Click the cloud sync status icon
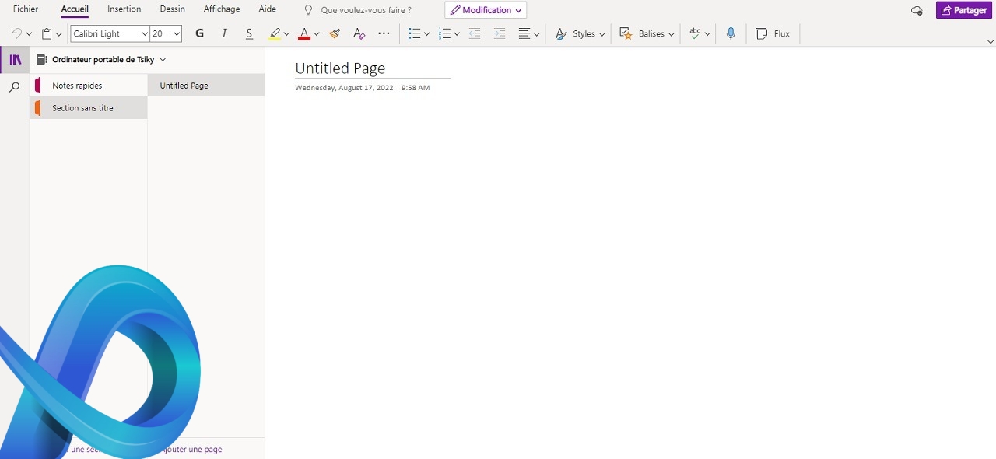The width and height of the screenshot is (996, 459). point(917,11)
